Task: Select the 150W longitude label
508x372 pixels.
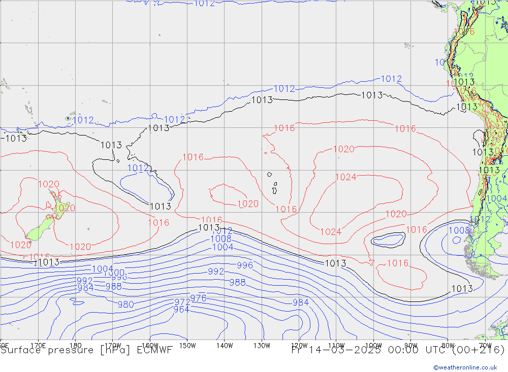Action: 187,346
